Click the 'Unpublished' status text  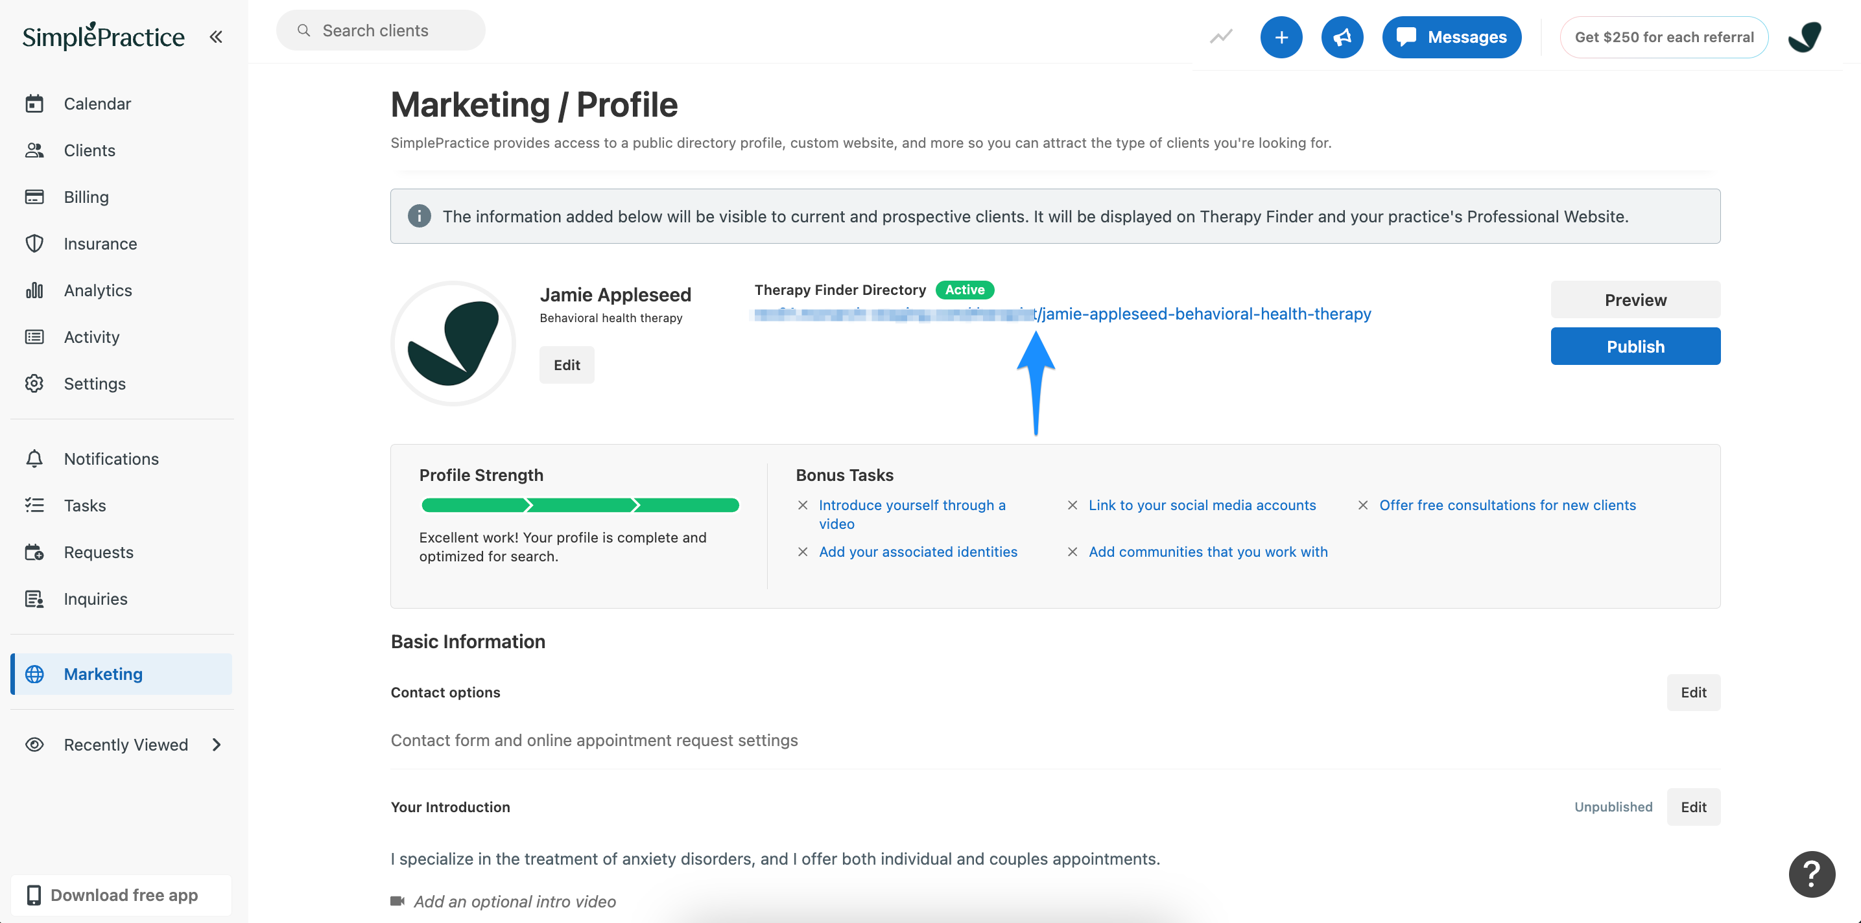(1613, 807)
